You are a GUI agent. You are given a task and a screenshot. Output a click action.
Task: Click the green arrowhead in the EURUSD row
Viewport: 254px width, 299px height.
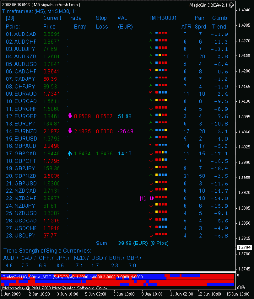[x=150, y=137]
